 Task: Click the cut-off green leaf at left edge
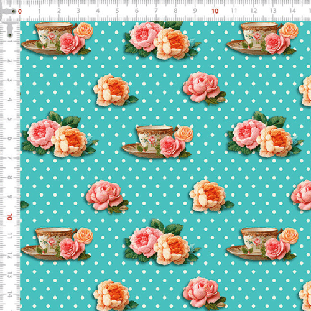pos(24,205)
